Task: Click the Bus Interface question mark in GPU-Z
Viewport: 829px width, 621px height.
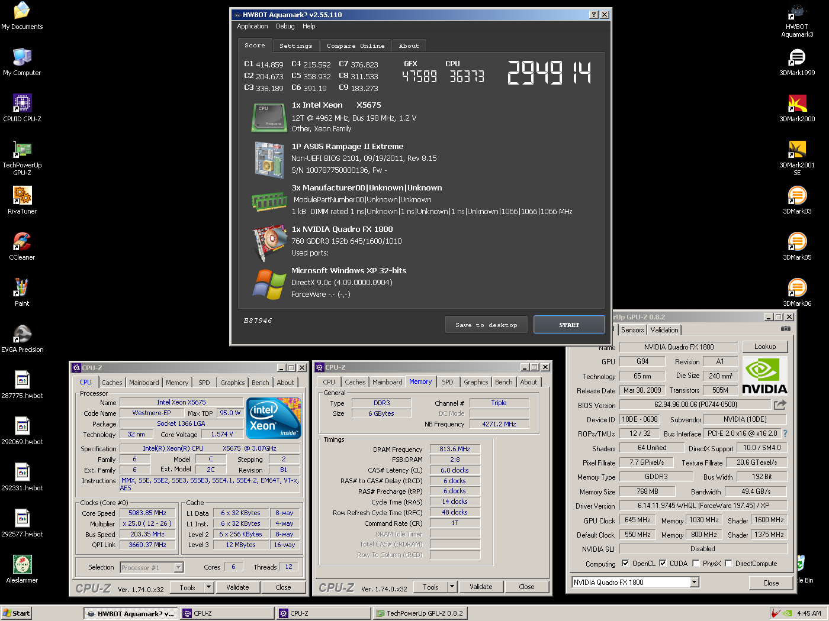Action: [785, 434]
